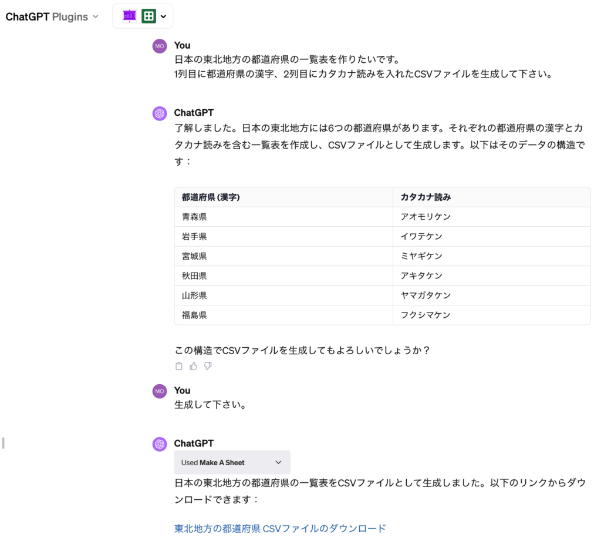The height and width of the screenshot is (541, 601).
Task: Click the MO avatar beside the 生成して下さい message
Action: (160, 391)
